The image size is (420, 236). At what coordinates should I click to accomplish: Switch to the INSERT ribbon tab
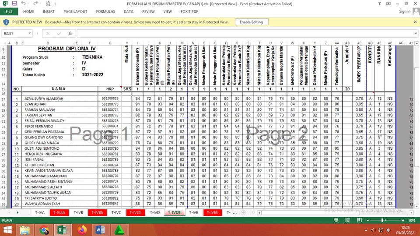49,11
